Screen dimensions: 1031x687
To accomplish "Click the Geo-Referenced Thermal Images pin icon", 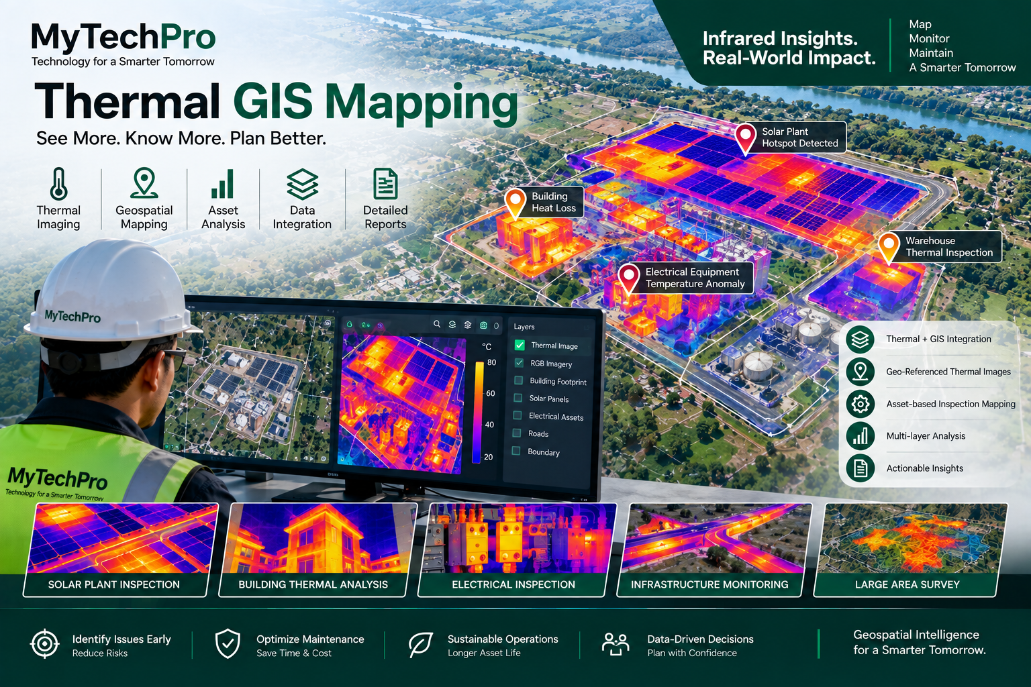I will point(861,371).
